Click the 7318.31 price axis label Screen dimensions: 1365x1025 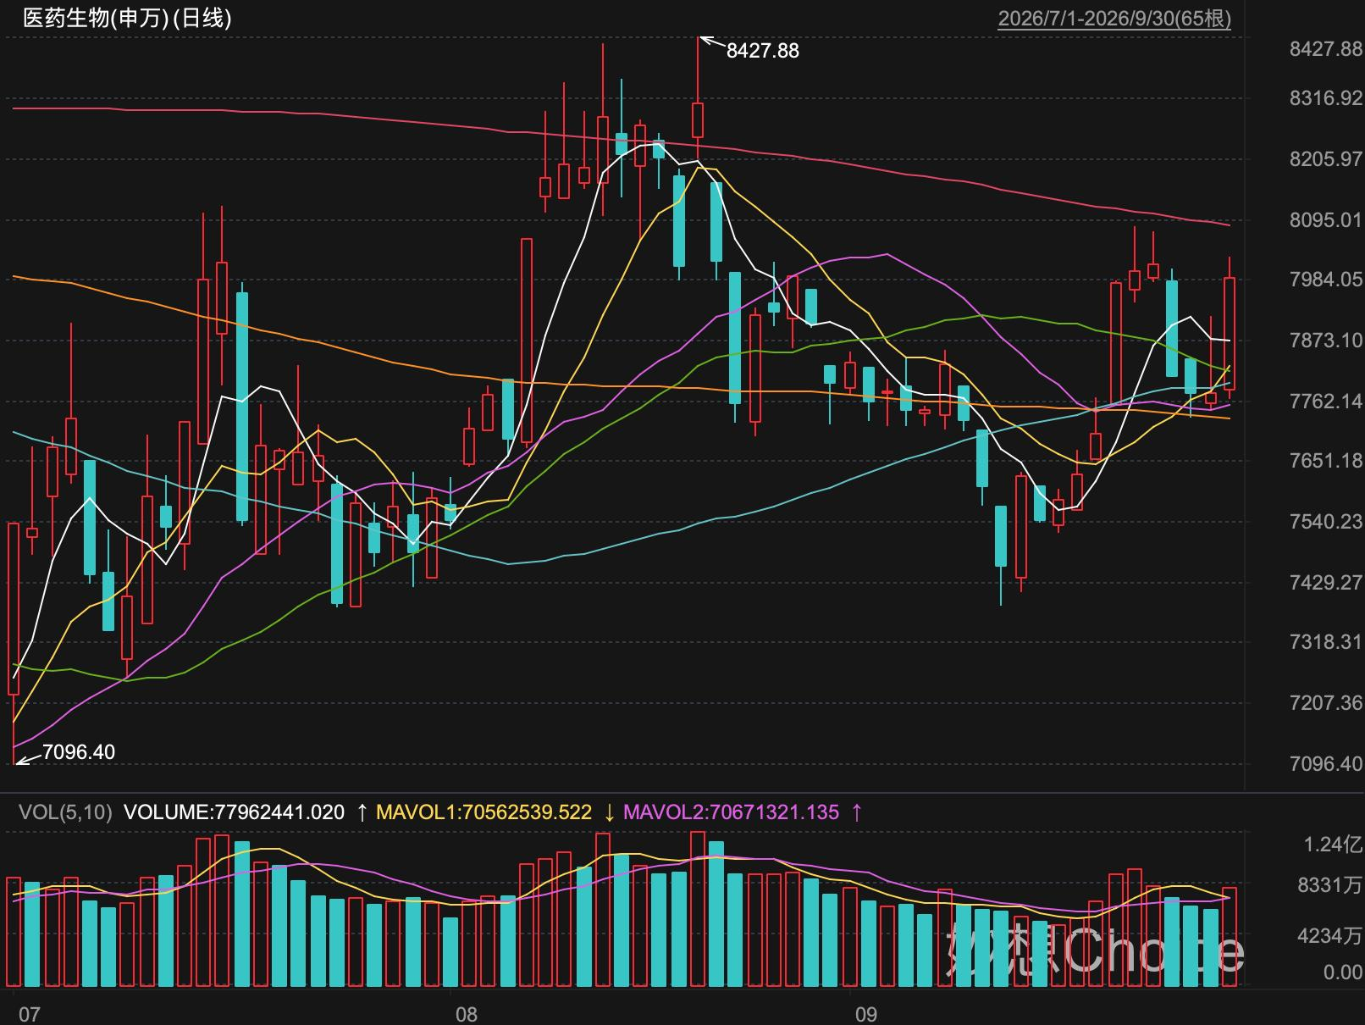tap(1326, 642)
